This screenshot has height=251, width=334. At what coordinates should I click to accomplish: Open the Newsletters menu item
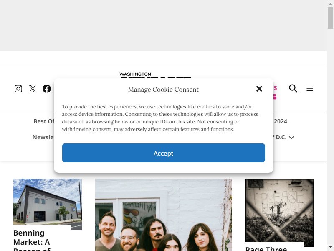pos(43,137)
